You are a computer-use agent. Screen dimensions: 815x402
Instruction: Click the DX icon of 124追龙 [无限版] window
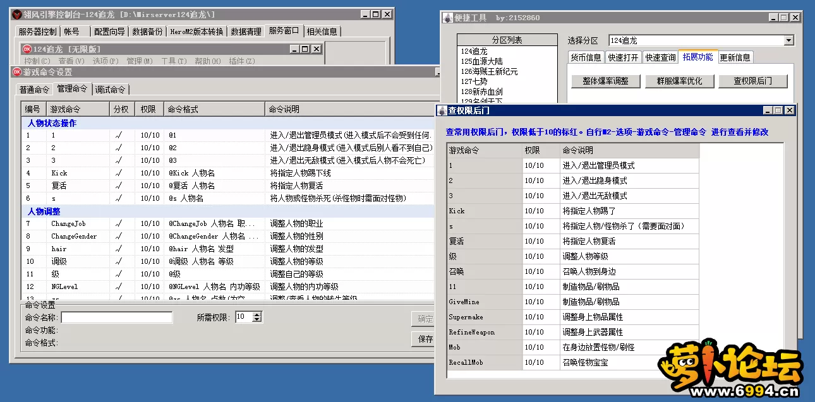27,49
